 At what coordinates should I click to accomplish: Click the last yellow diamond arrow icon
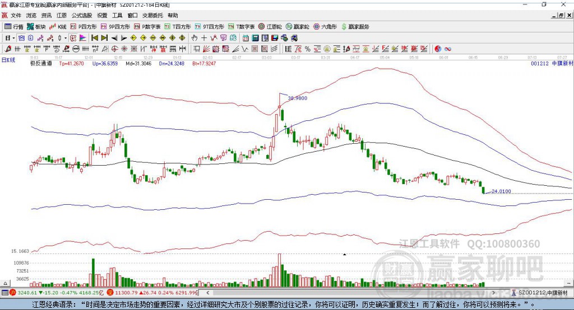coord(182,38)
